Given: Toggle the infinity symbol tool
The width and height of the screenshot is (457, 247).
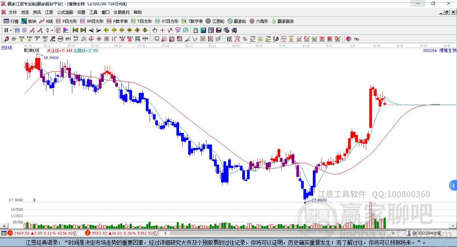Looking at the screenshot, I should (357, 39).
